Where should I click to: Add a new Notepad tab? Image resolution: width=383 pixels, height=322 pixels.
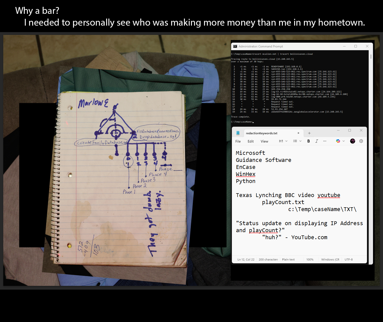tap(309, 133)
